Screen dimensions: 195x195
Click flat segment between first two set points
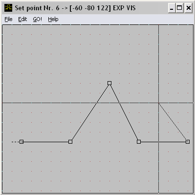(46, 142)
